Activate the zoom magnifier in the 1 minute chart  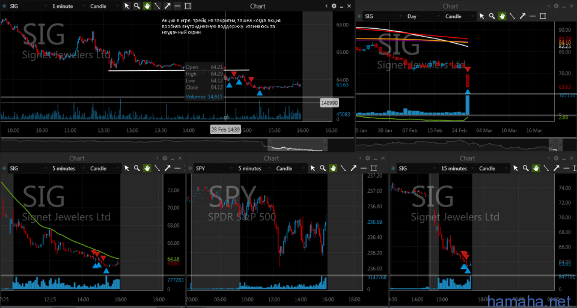pos(137,6)
